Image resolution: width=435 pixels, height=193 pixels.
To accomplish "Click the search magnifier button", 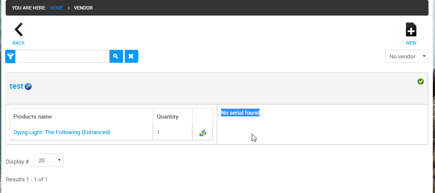I will coord(116,57).
